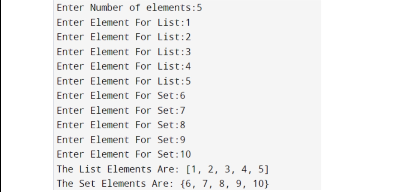Screen dimensions: 405x192
Task: Click the list output [1, 2, 3, 4, 5]
Action: point(228,170)
